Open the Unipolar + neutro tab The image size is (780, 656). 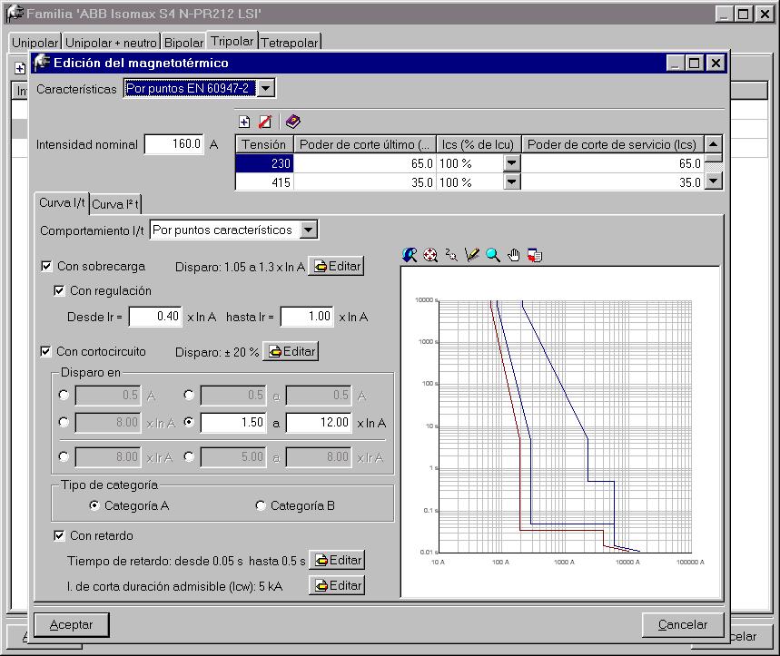(x=111, y=43)
